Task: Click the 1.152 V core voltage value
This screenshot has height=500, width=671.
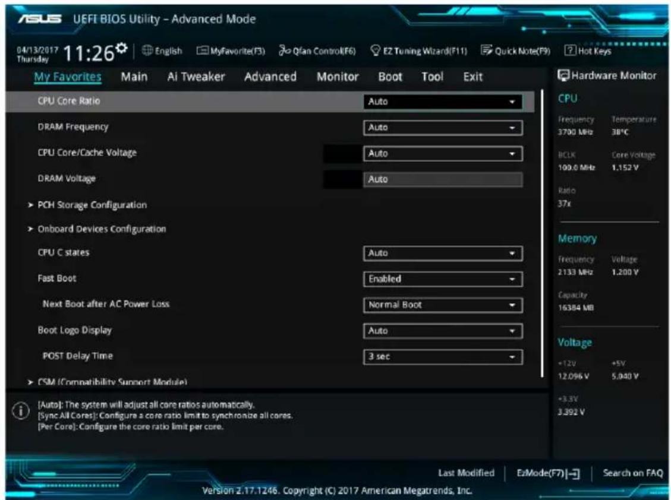Action: pos(625,167)
